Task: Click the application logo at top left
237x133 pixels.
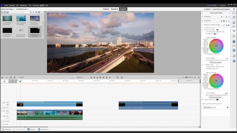Action: click(2, 5)
